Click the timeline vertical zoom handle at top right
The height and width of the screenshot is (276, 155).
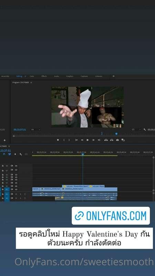click(153, 157)
